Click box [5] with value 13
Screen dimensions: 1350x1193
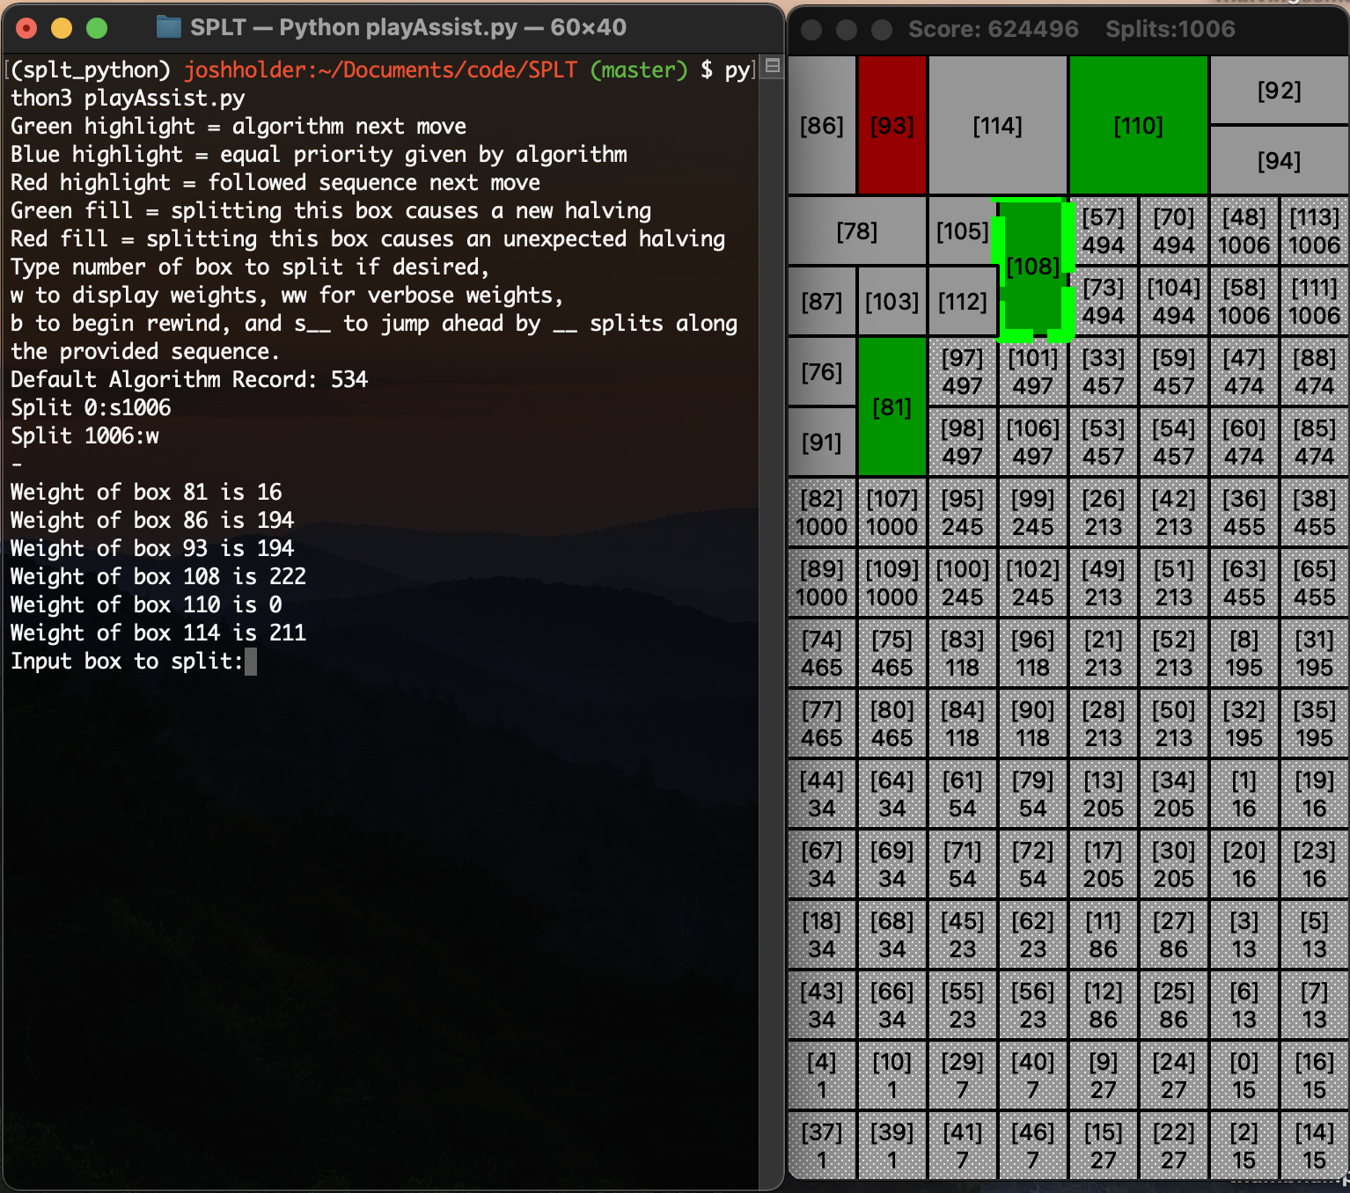pos(1315,934)
